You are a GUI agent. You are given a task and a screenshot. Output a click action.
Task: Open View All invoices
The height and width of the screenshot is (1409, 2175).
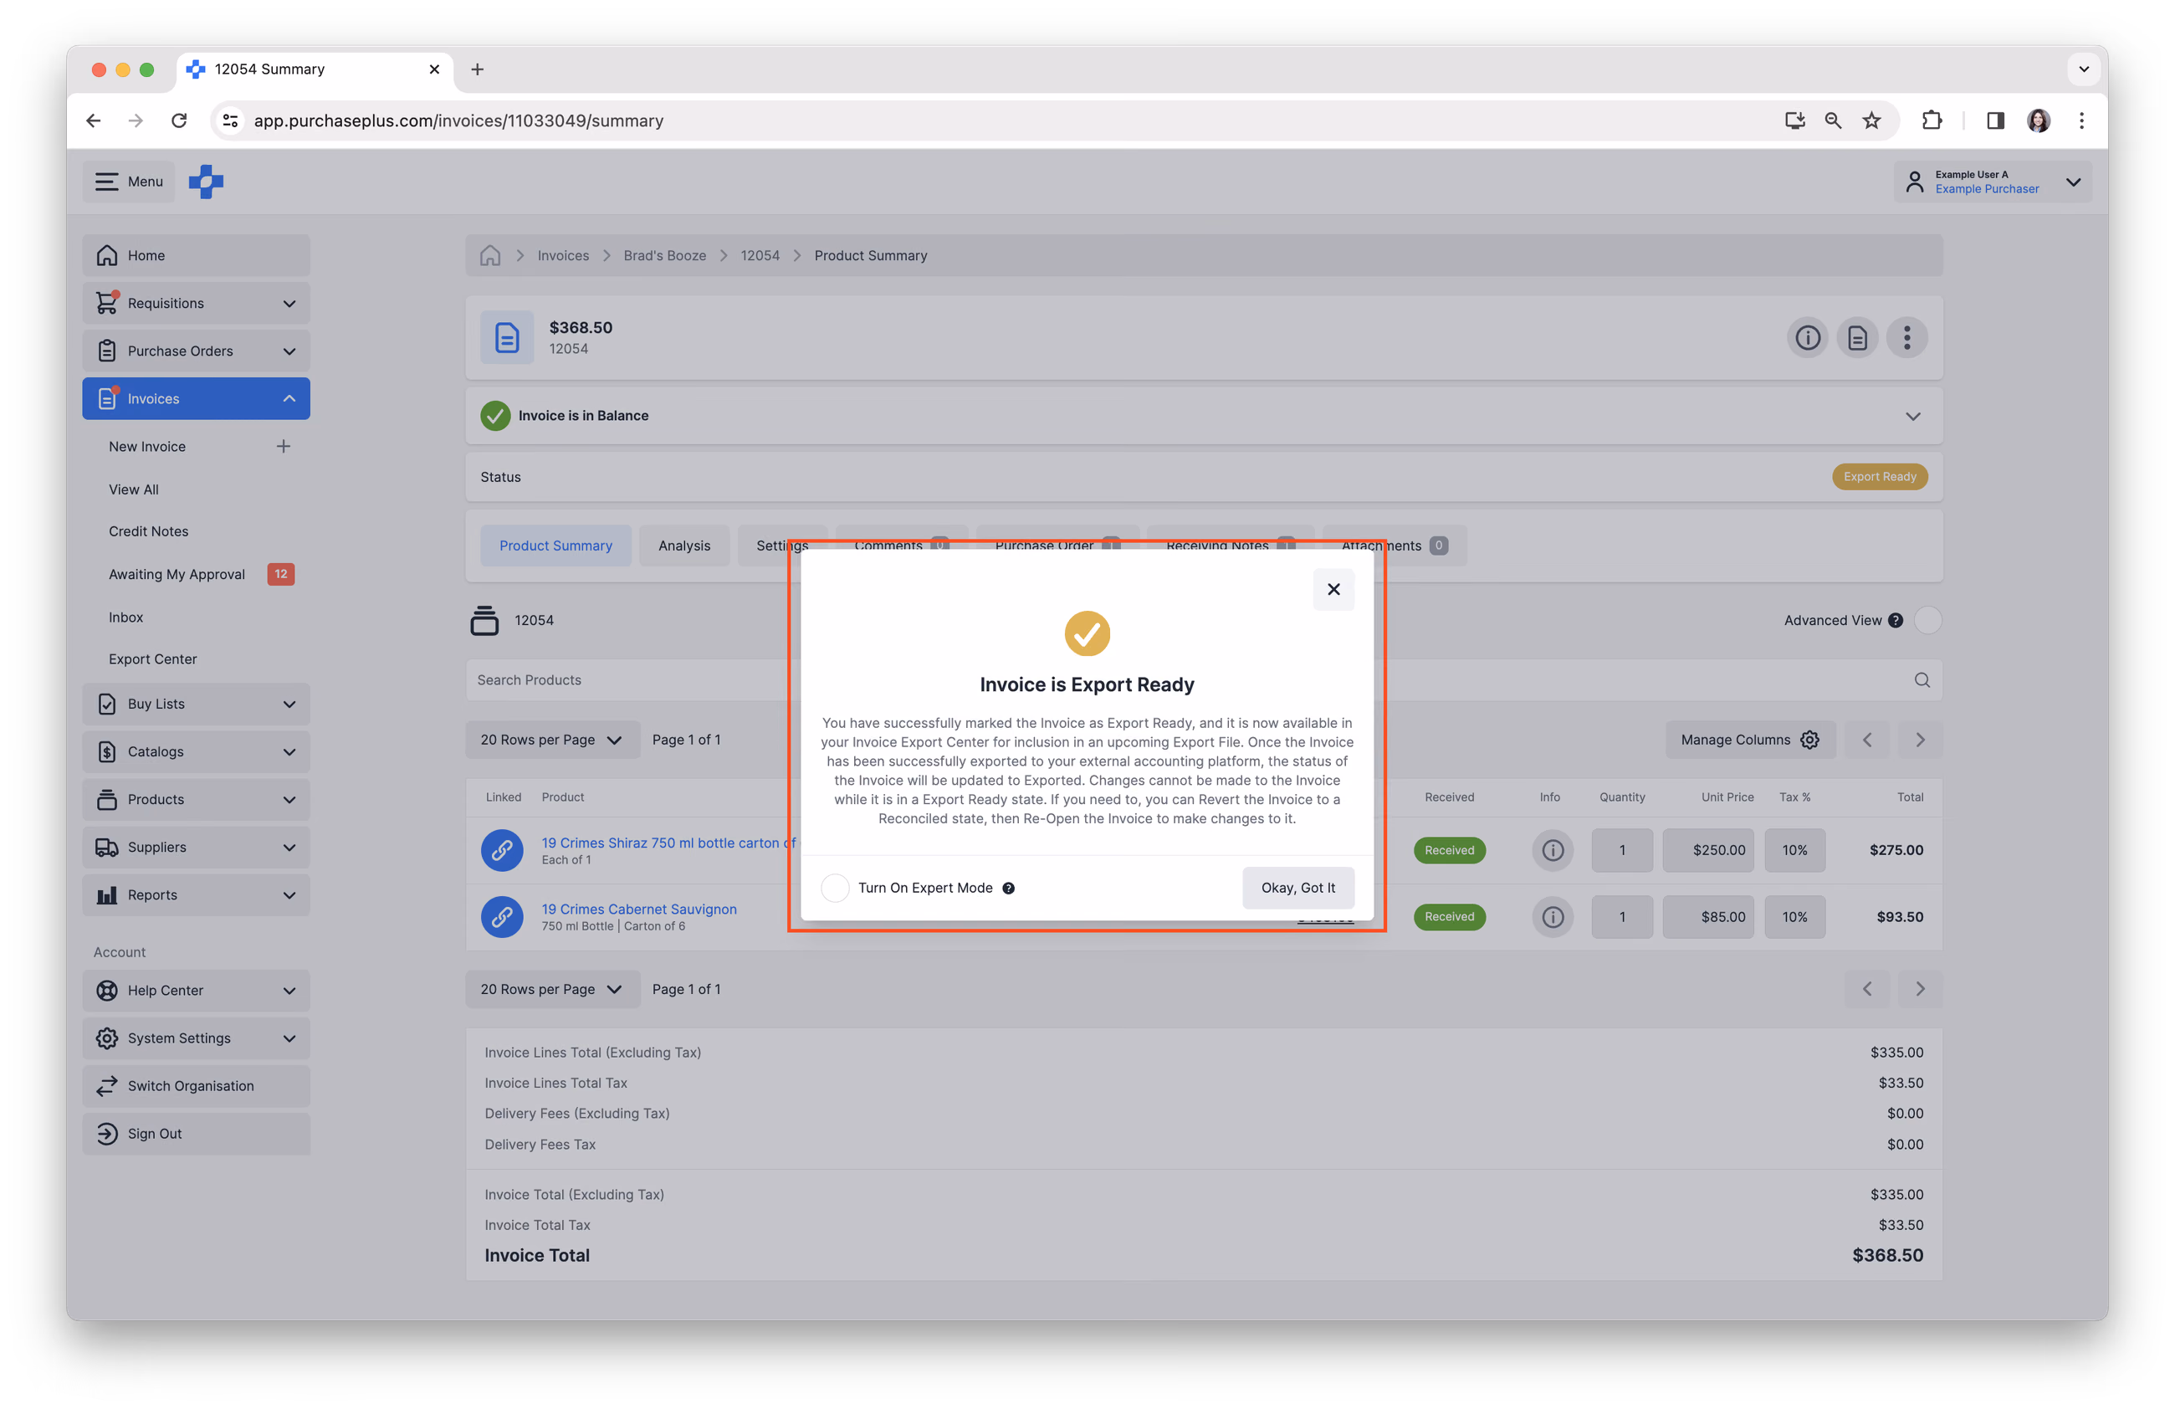click(x=133, y=489)
